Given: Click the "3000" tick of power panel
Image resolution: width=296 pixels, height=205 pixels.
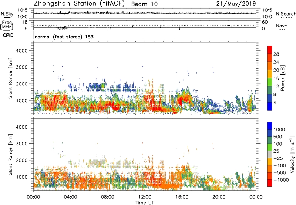Looking at the screenshot, I should coord(22,67).
